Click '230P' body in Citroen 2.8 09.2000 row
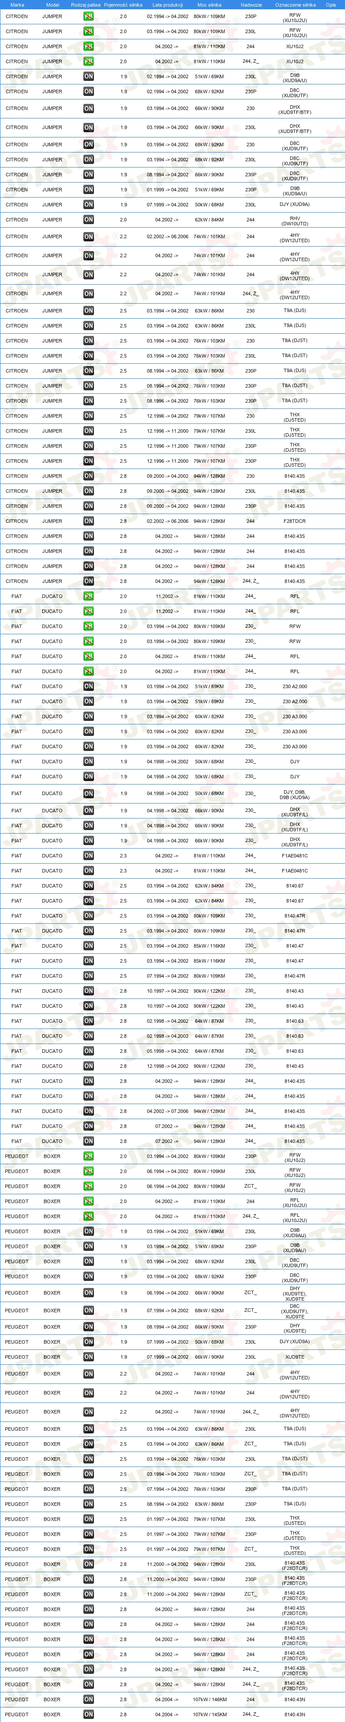This screenshot has height=1722, width=345. [250, 506]
